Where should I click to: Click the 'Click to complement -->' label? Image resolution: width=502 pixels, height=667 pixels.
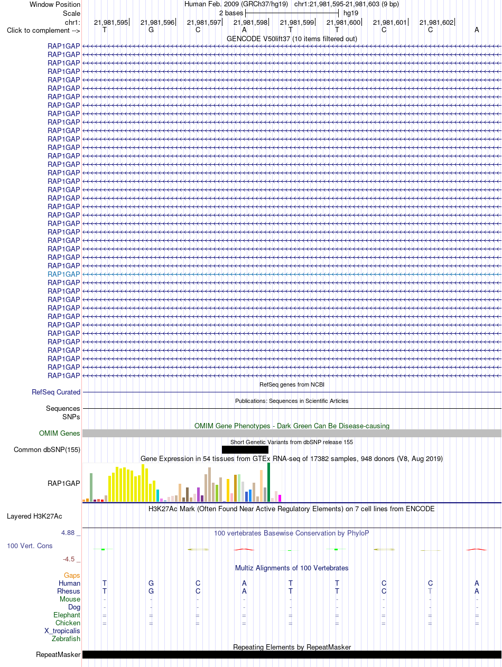(43, 30)
